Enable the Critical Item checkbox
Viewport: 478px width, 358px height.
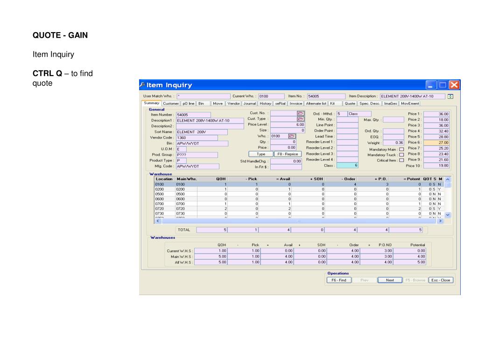point(401,160)
